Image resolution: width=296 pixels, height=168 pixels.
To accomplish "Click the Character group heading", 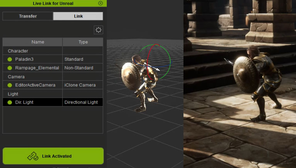I will [18, 51].
